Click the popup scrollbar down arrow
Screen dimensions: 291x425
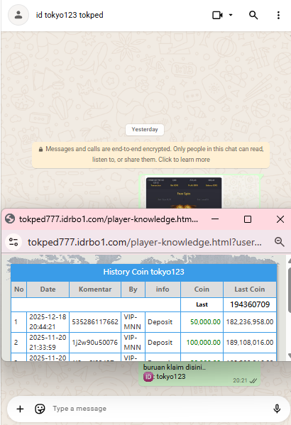[290, 355]
